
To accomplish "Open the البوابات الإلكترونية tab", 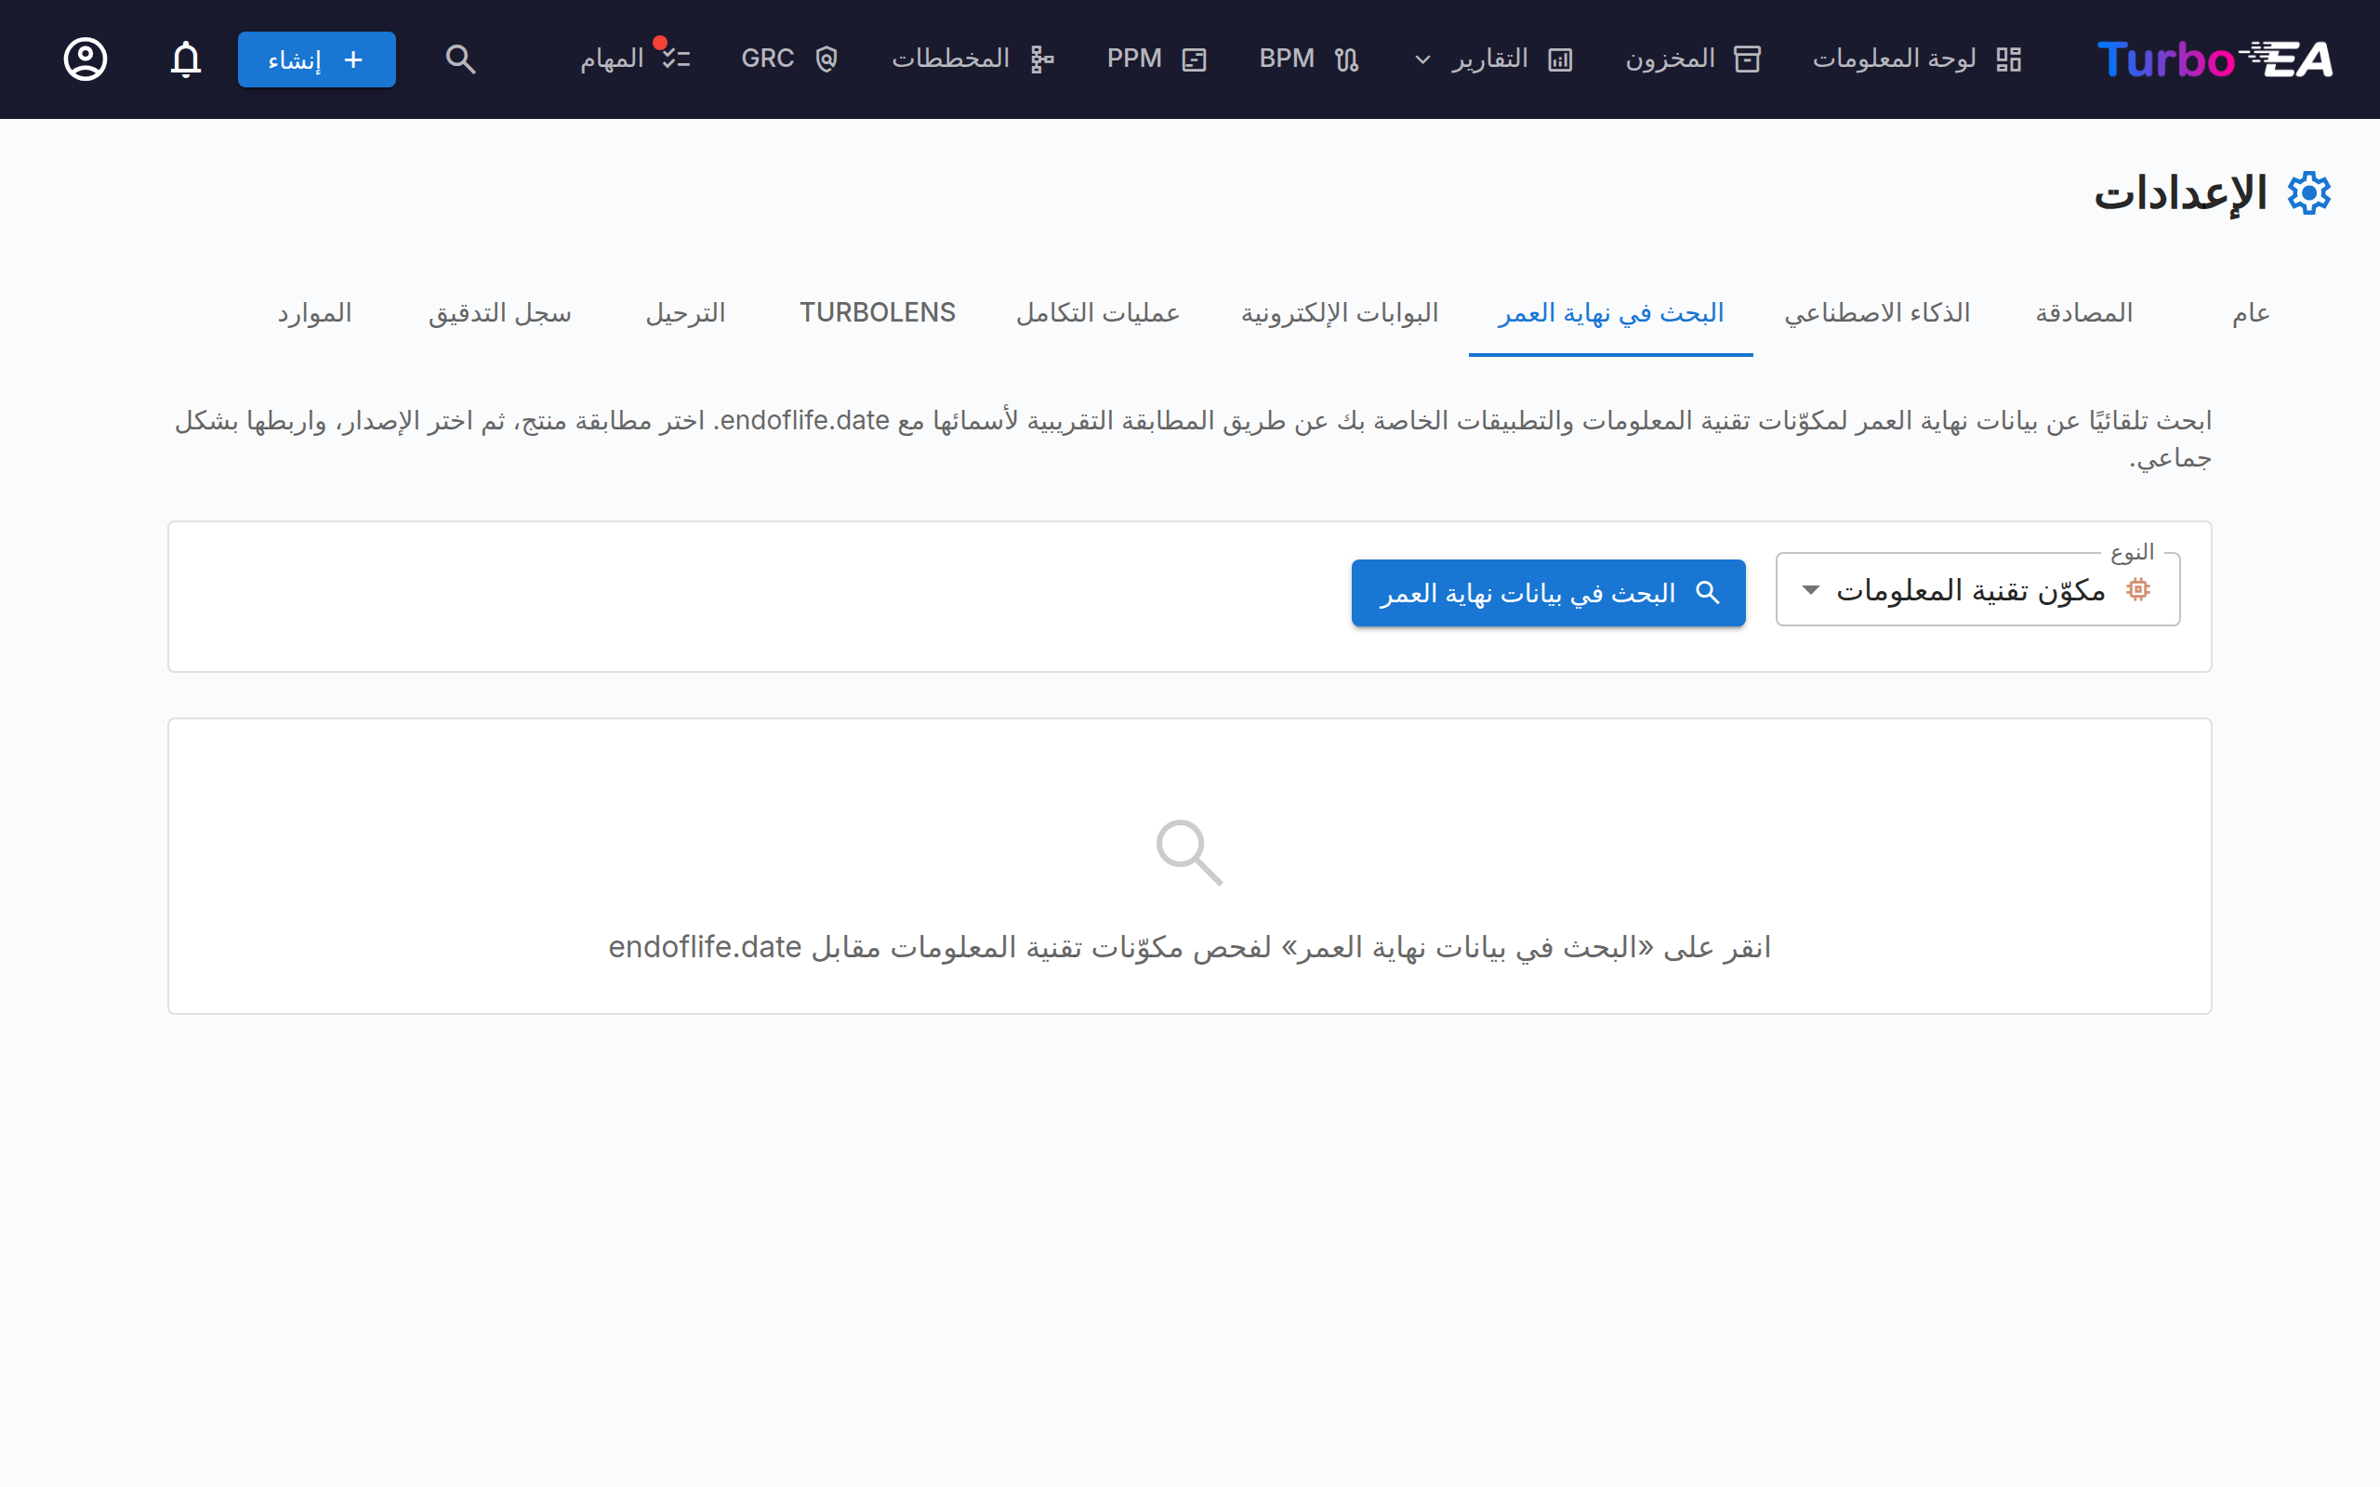I will 1340,313.
